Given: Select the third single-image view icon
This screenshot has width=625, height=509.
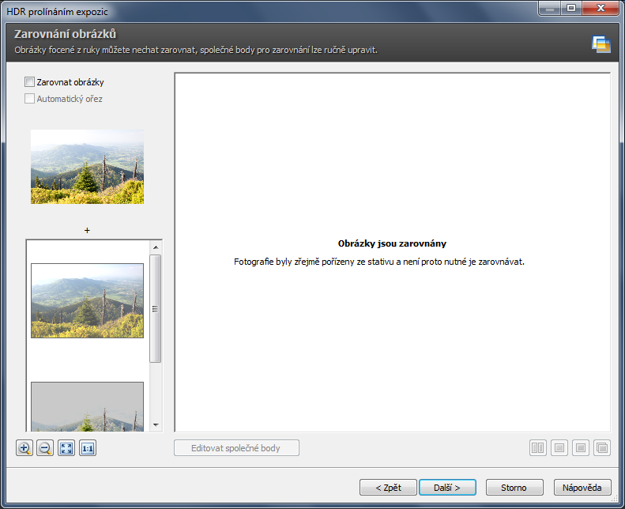Looking at the screenshot, I should 581,448.
